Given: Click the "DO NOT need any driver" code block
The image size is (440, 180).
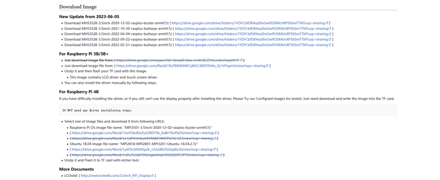Looking at the screenshot, I should 228,110.
